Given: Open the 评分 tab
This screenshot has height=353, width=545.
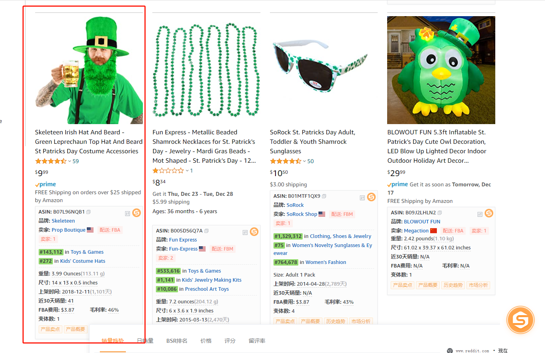Looking at the screenshot, I should (230, 341).
